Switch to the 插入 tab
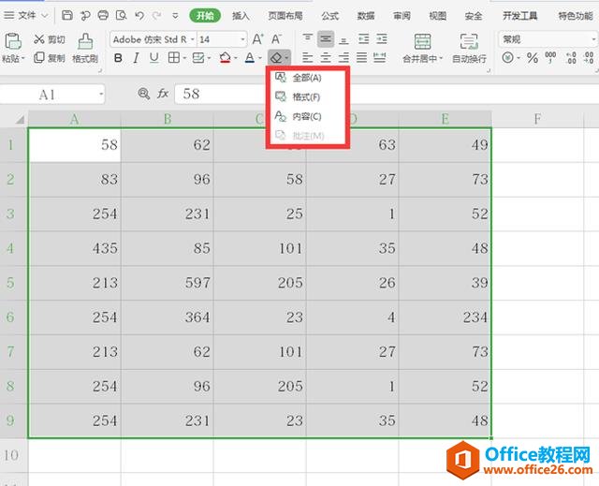 coord(241,16)
